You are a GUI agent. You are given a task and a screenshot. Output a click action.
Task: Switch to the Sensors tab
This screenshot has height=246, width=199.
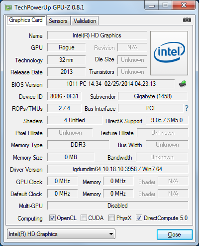coord(58,21)
